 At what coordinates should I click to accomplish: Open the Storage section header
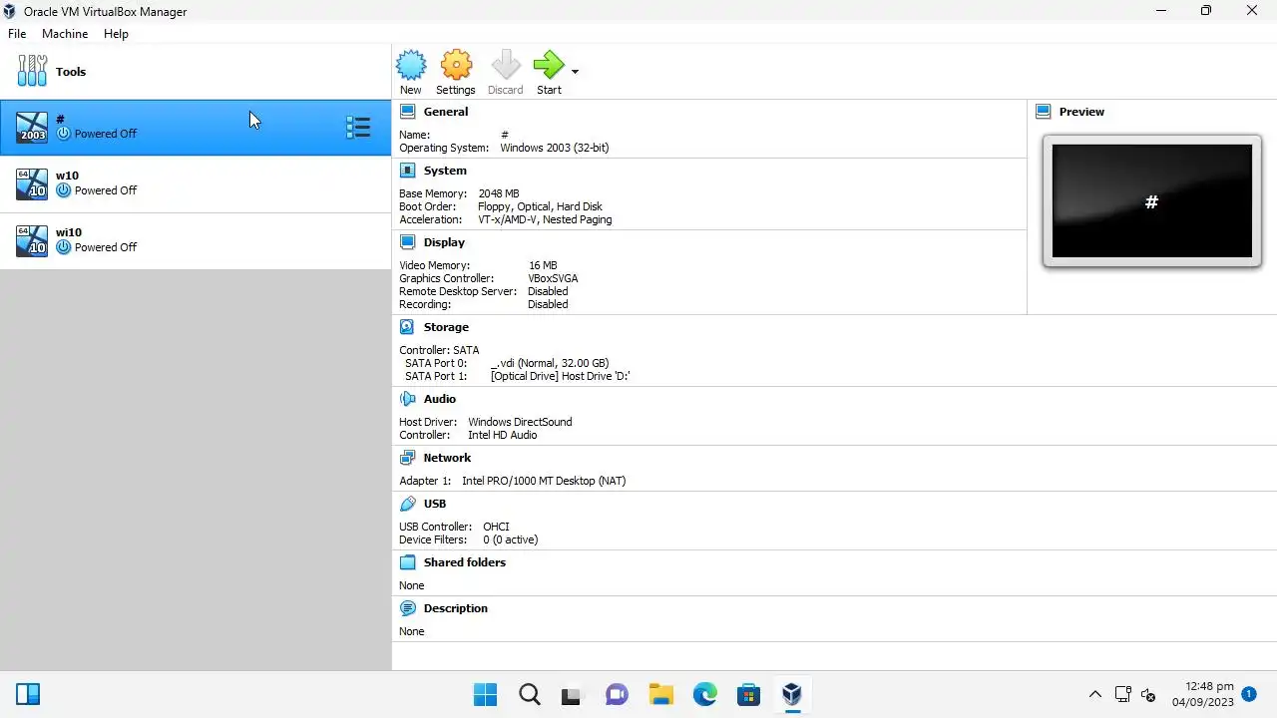[446, 327]
